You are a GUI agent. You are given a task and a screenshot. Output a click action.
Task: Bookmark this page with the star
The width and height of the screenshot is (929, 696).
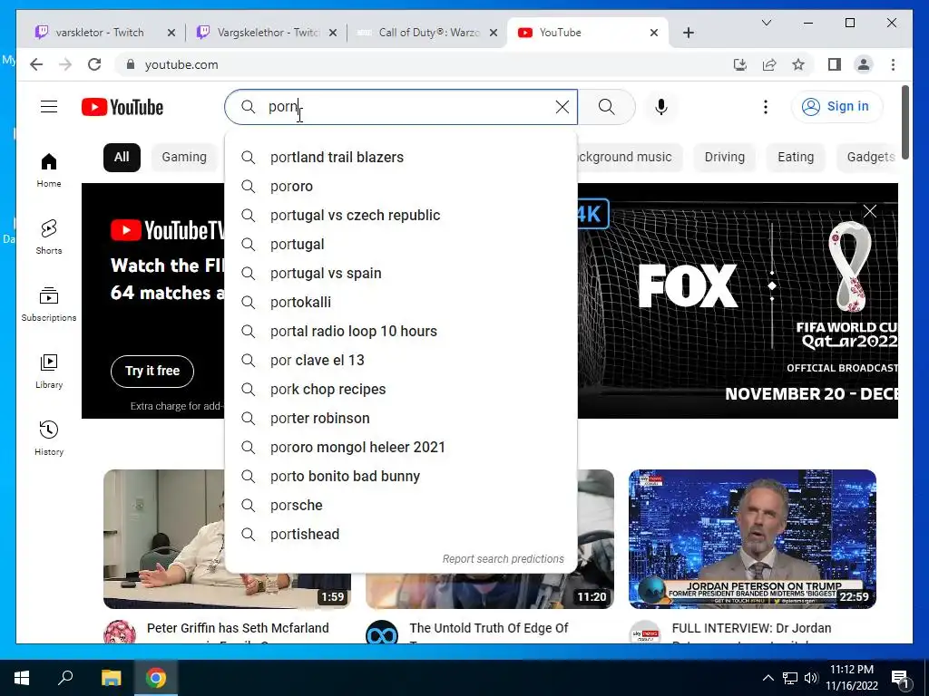coord(798,64)
